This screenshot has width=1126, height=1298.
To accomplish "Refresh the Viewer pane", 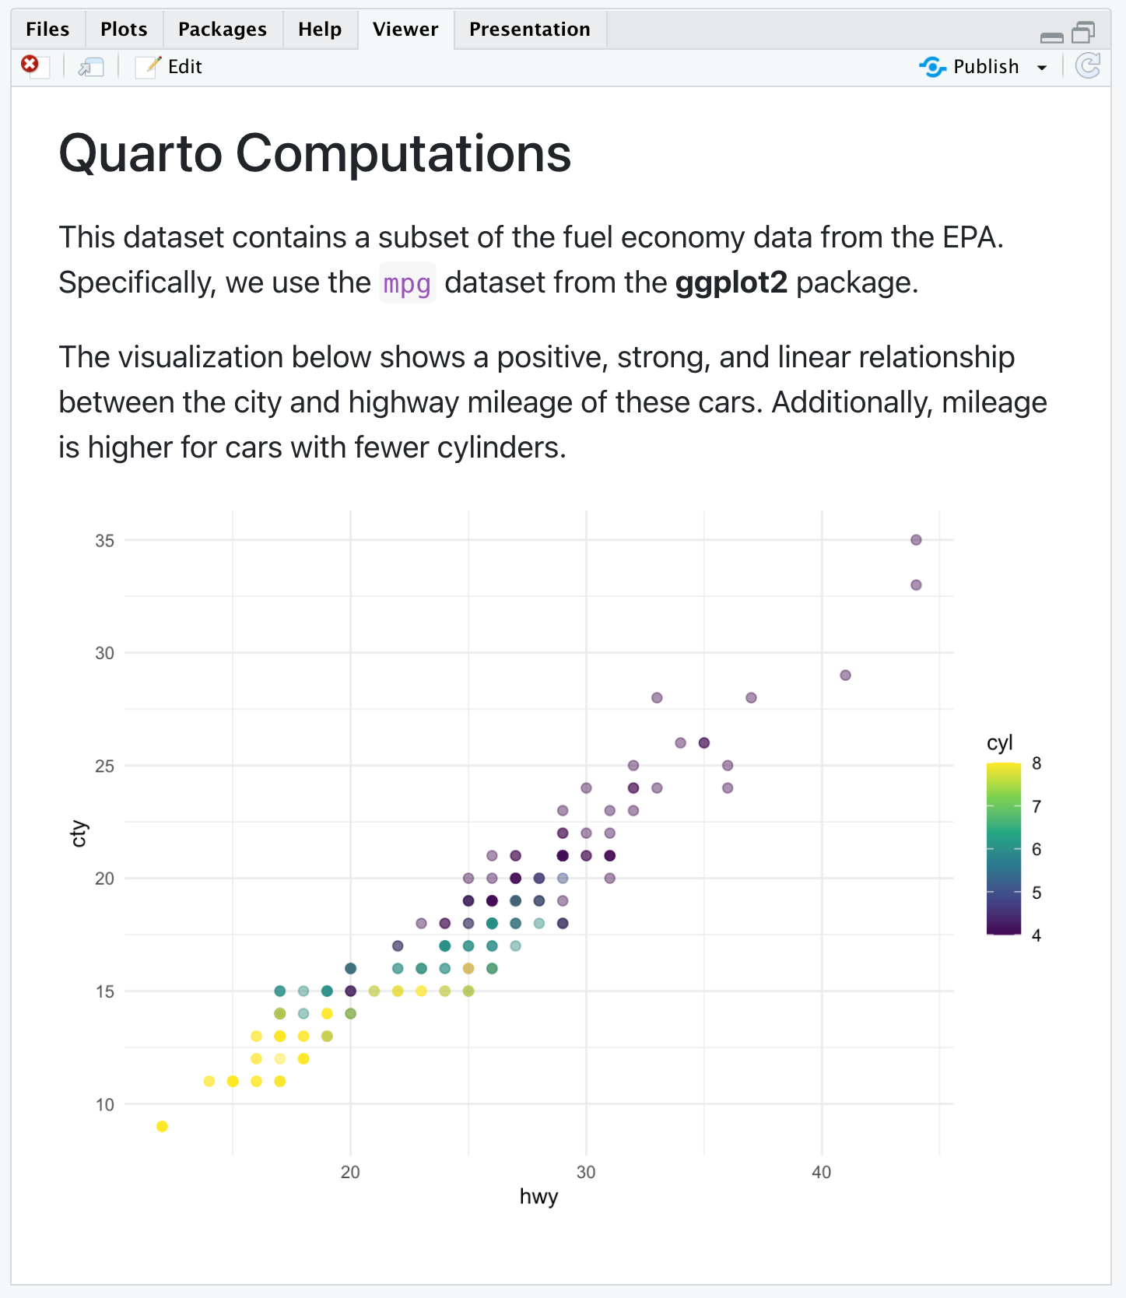I will click(x=1088, y=66).
